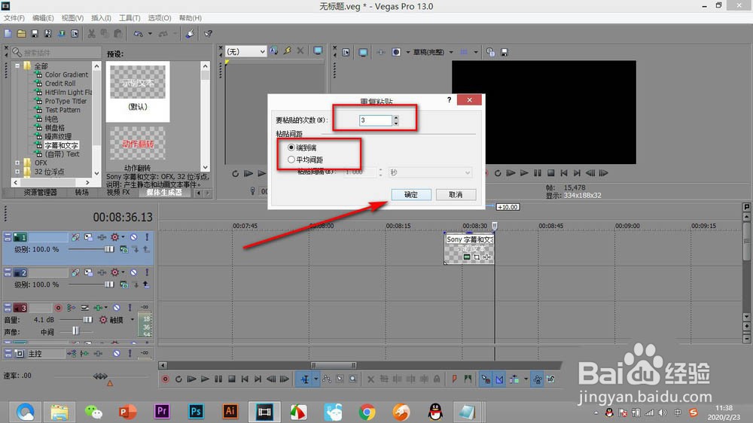Click 取消 in the paste repeat dialog
Image resolution: width=753 pixels, height=423 pixels.
pos(456,194)
